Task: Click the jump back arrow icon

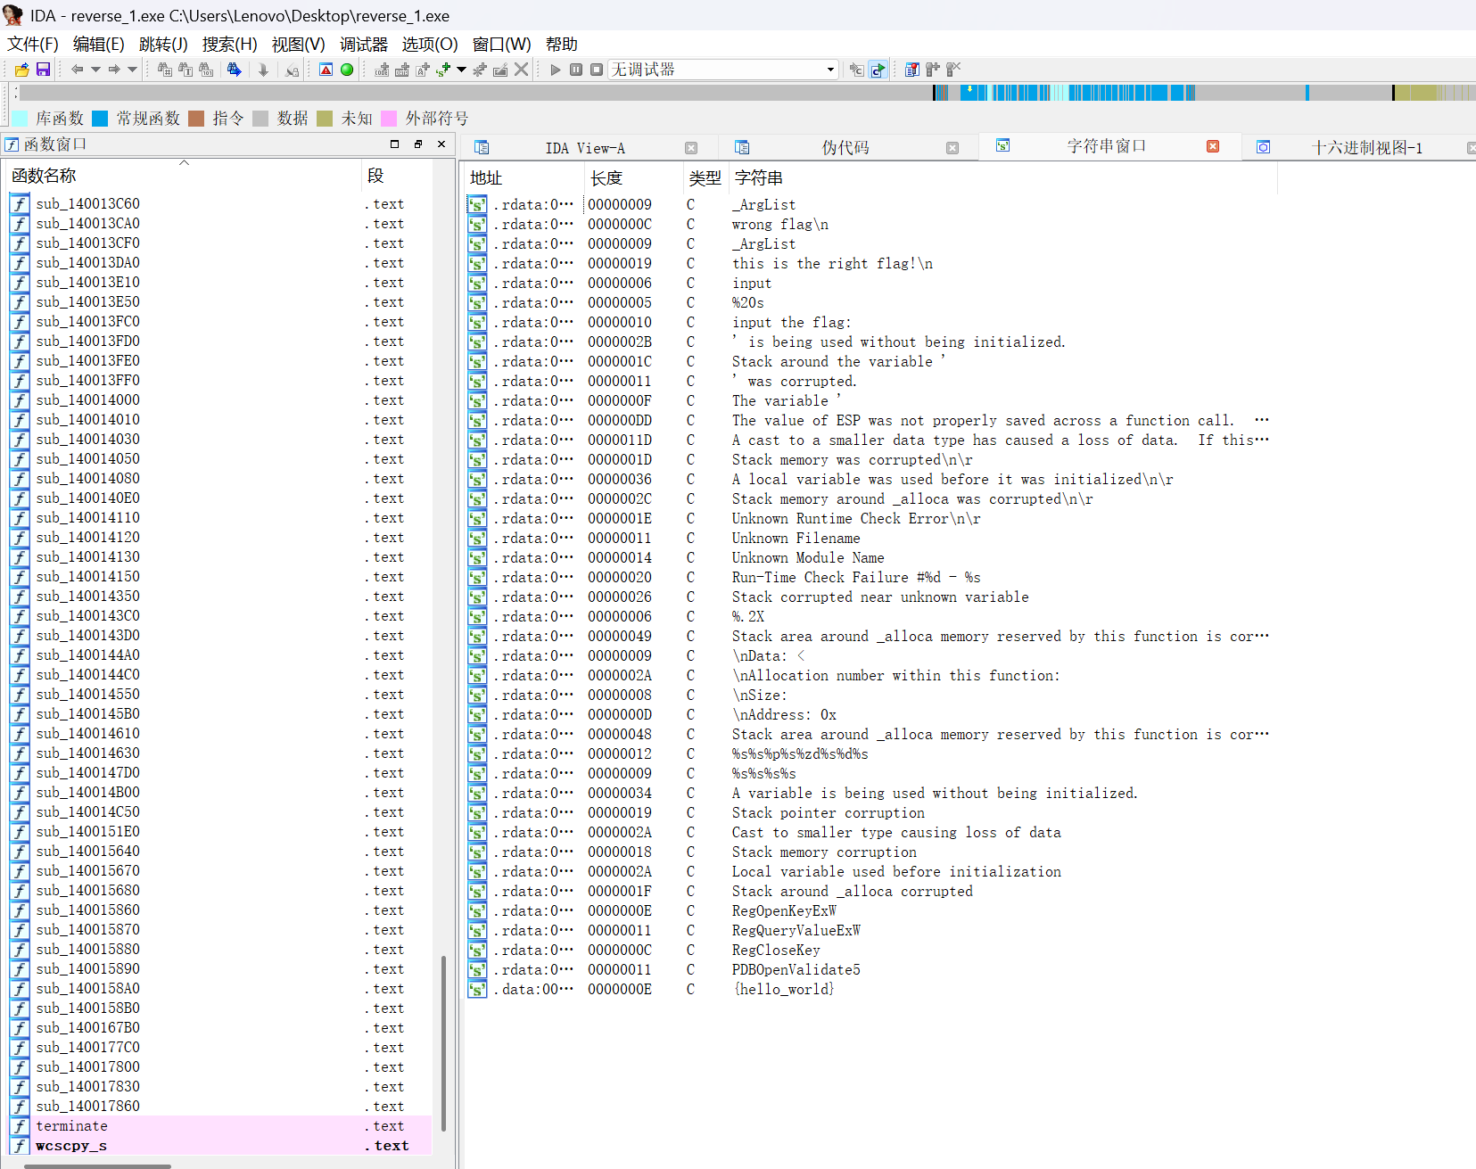Action: [78, 70]
